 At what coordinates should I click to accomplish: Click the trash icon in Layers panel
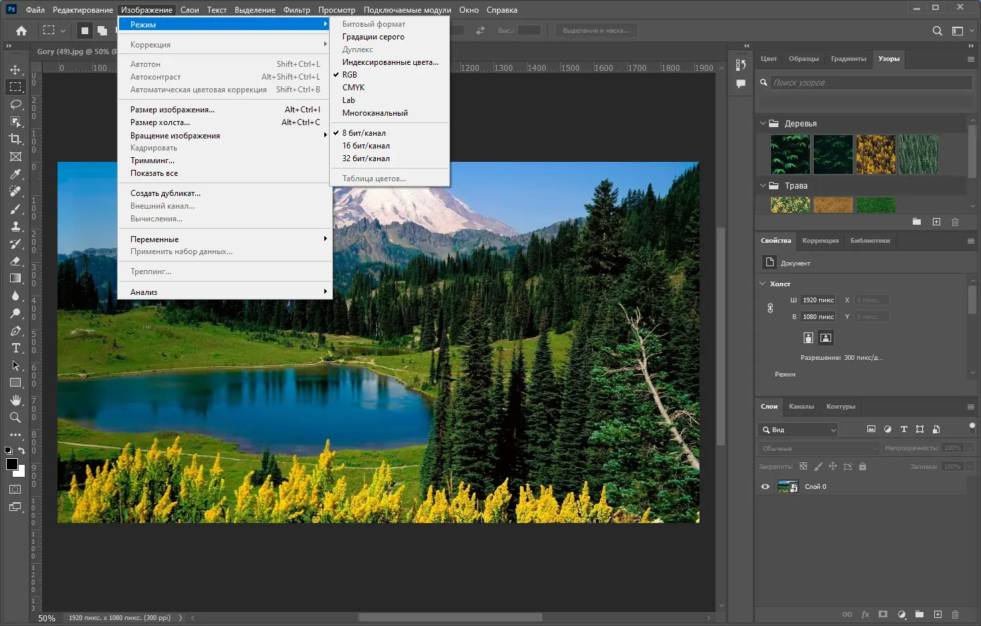pyautogui.click(x=955, y=614)
